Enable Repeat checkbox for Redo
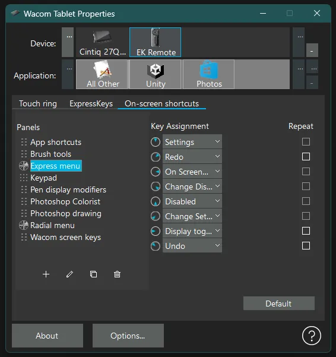 (306, 157)
